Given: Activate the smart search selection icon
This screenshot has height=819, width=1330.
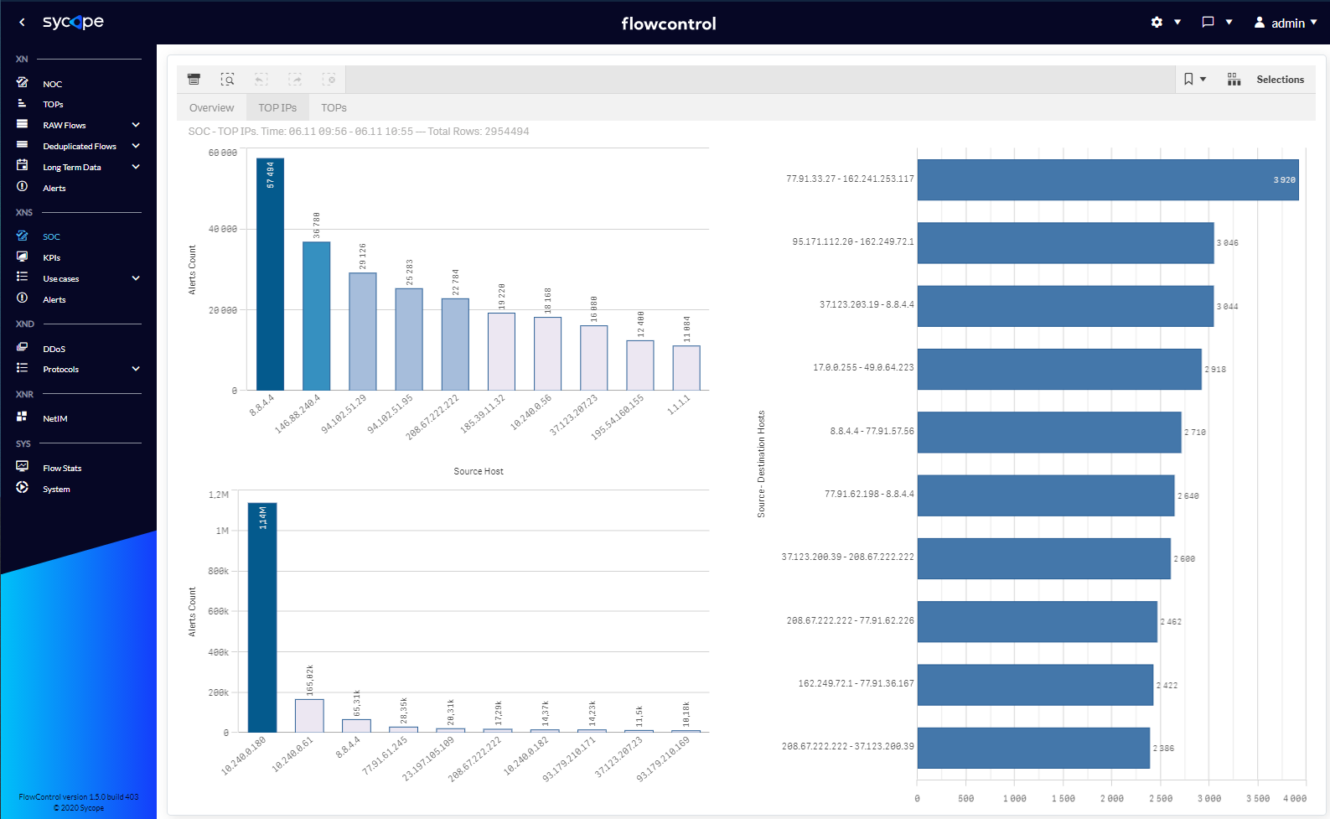Looking at the screenshot, I should 227,79.
